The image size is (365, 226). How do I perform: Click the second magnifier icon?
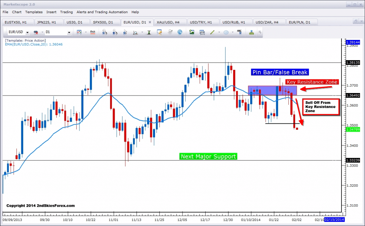tap(115, 32)
